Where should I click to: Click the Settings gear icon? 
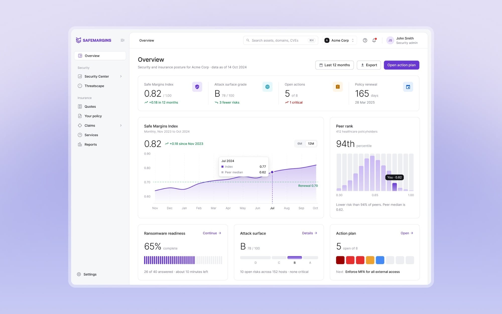pyautogui.click(x=79, y=274)
